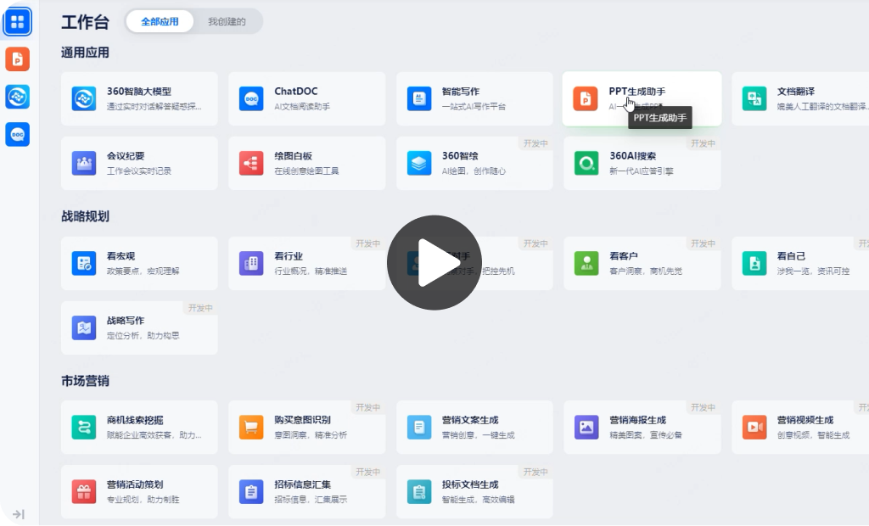Click the 通用应用 section heading
Image resolution: width=869 pixels, height=526 pixels.
pyautogui.click(x=85, y=53)
